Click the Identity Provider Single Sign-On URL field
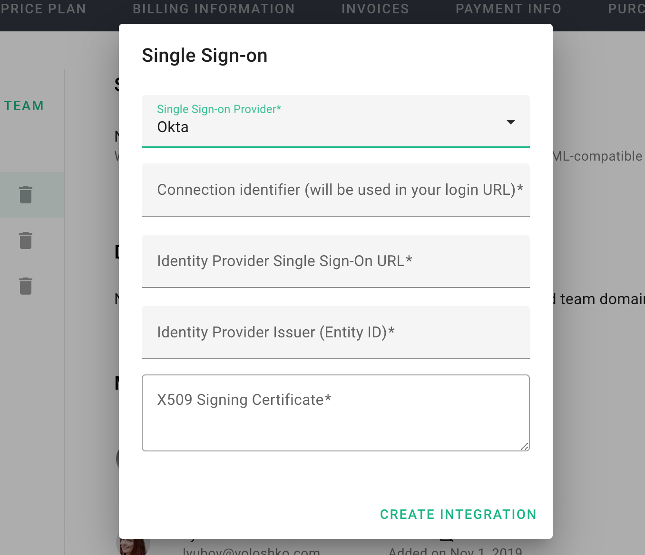 pyautogui.click(x=336, y=261)
